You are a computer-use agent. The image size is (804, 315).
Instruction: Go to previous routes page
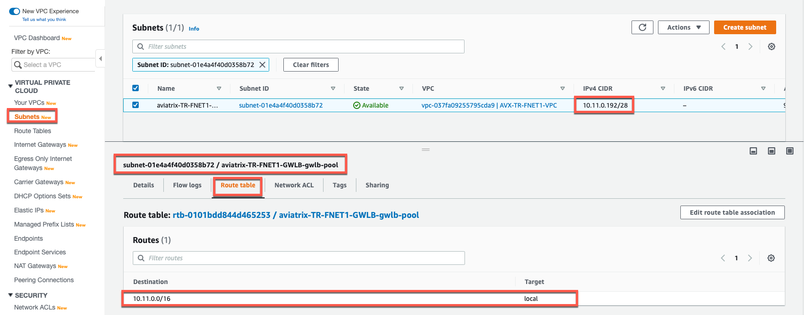723,258
